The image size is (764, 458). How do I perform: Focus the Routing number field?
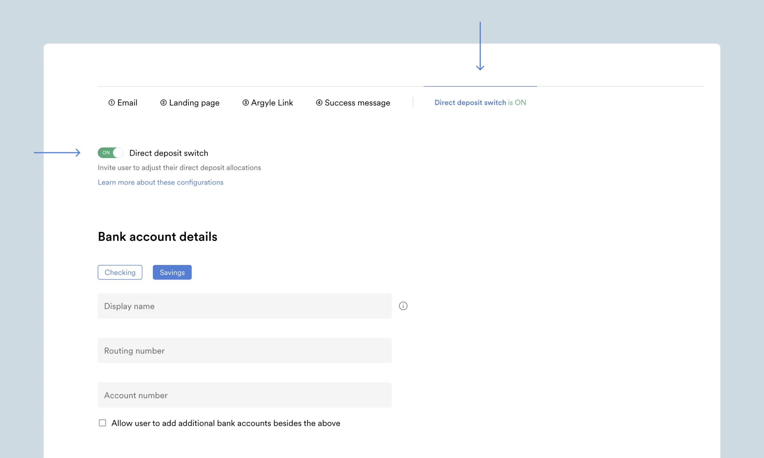tap(244, 350)
